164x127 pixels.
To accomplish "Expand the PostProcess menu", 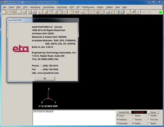I will 88,7.
